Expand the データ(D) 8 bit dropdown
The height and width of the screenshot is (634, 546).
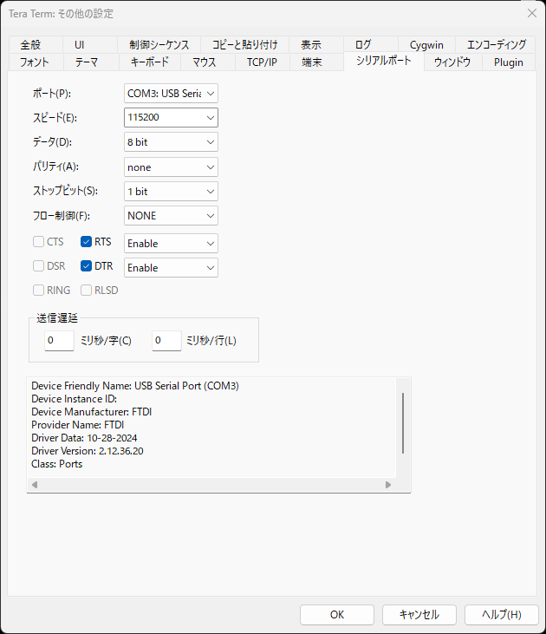coord(171,142)
